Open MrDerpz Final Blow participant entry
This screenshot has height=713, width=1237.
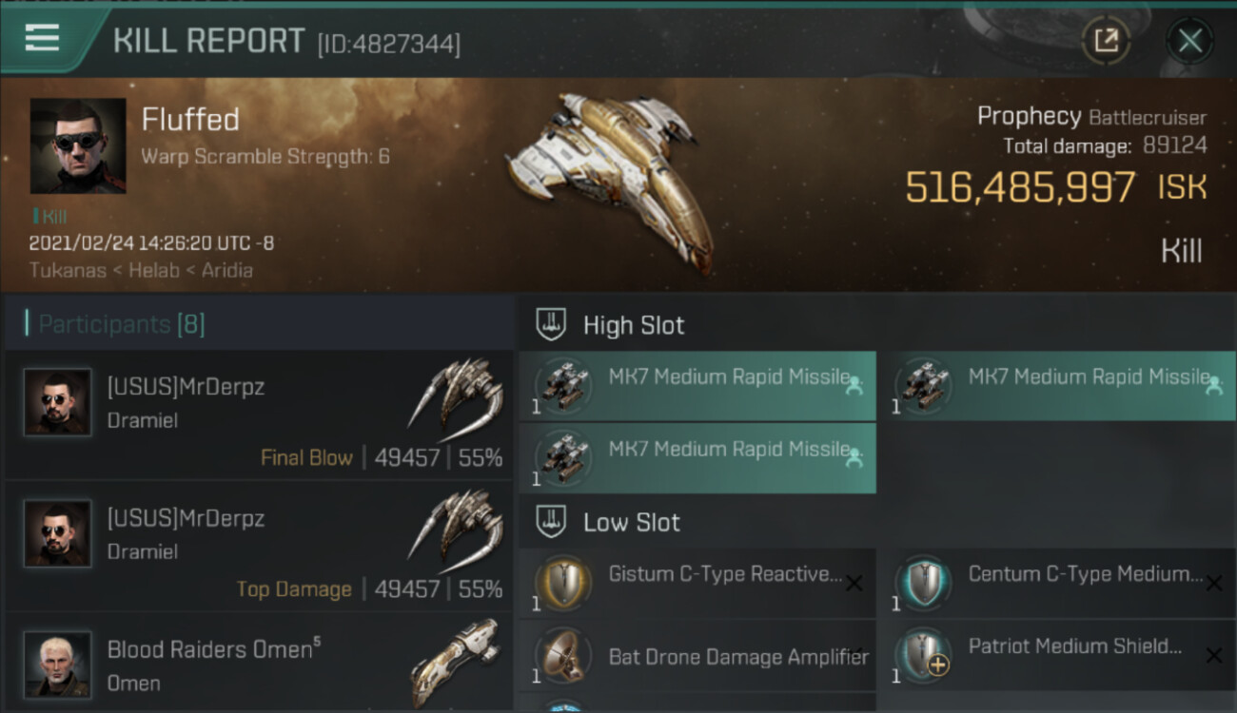259,415
